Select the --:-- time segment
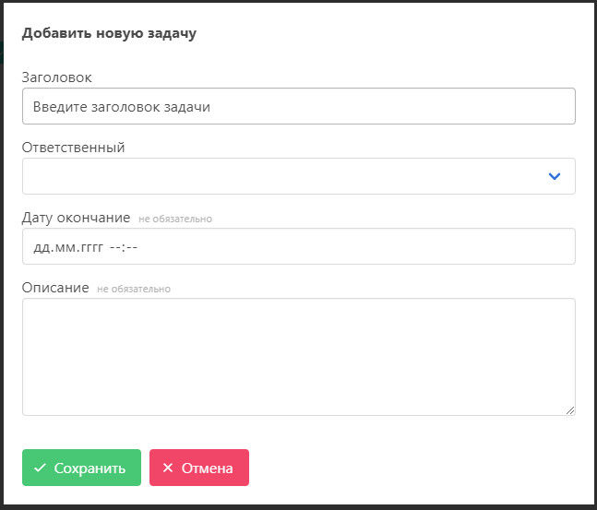 (124, 247)
